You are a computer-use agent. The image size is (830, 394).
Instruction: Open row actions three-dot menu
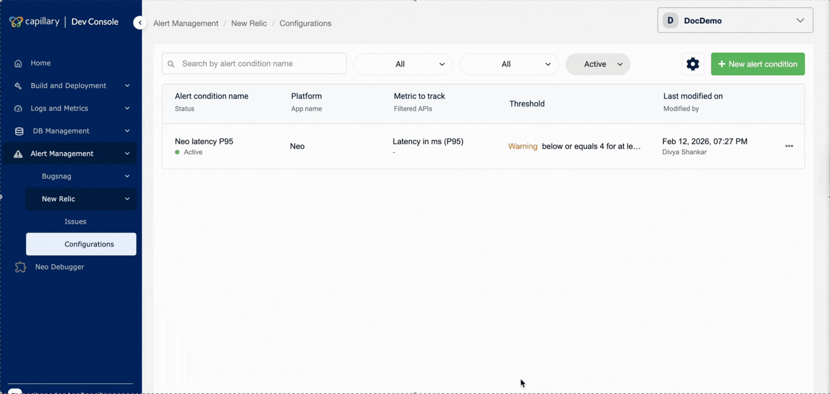point(789,146)
